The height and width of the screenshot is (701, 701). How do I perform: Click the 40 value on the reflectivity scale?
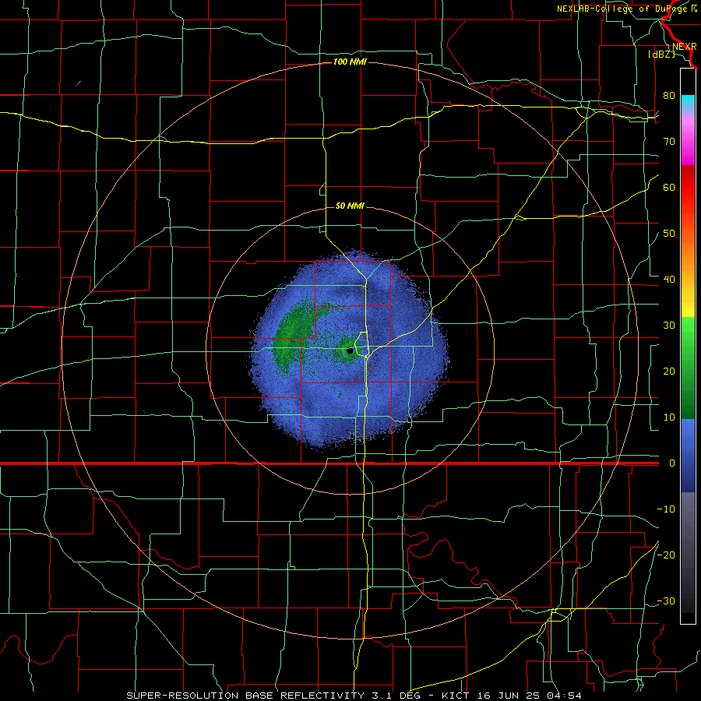(x=669, y=280)
